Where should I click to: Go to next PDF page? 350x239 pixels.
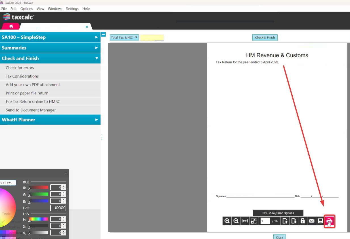[x=294, y=221]
